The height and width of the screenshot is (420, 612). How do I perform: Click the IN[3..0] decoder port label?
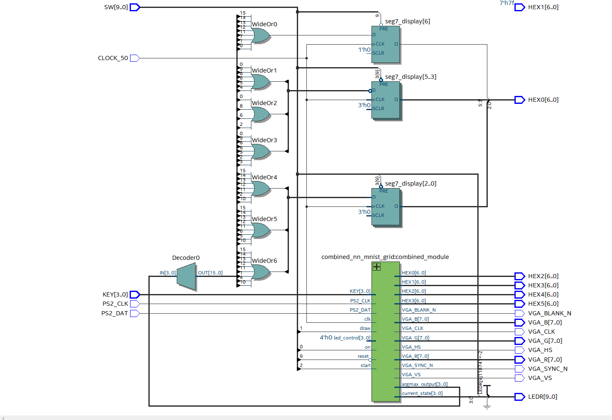pyautogui.click(x=168, y=273)
